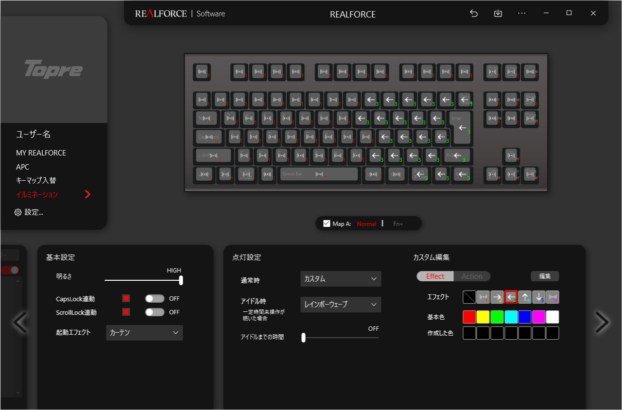Switch to the Effect tab
Screen dimensions: 622x410
click(x=435, y=276)
